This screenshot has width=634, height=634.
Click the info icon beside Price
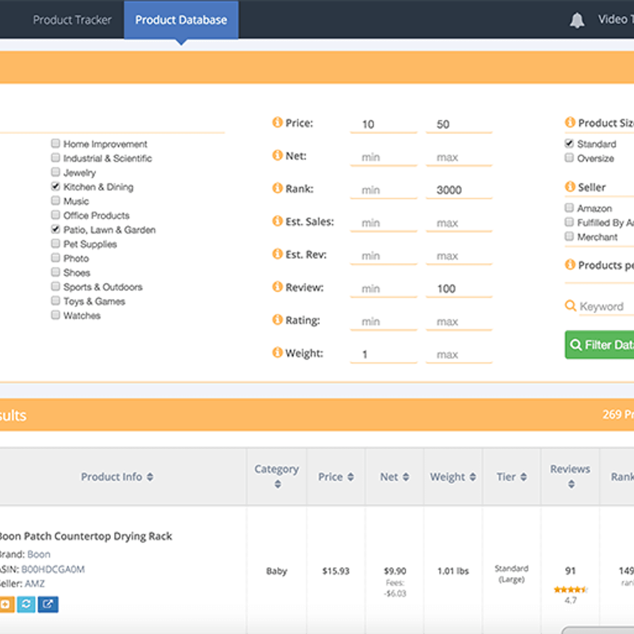pos(277,122)
